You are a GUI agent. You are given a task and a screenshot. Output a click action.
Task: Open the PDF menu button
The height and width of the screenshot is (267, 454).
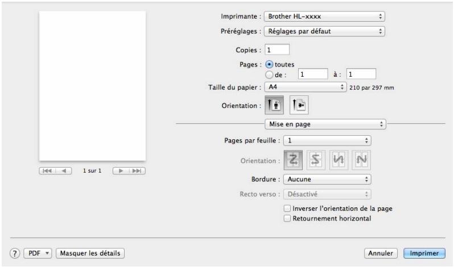coord(38,253)
